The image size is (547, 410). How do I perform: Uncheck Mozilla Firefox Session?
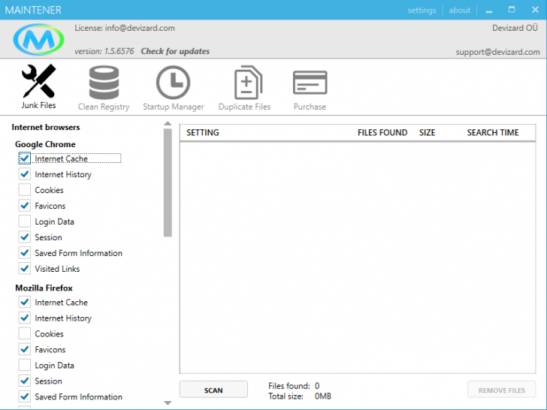24,381
